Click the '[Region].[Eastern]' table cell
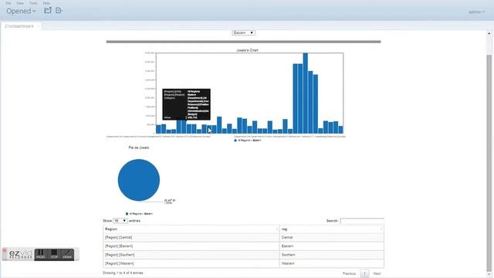494x278 pixels. [191, 246]
